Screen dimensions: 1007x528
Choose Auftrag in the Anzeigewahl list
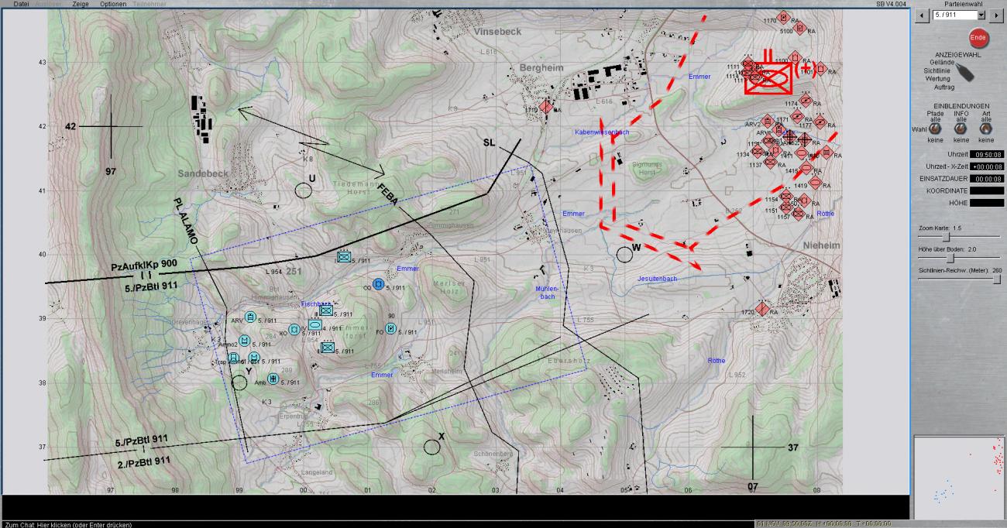(x=943, y=87)
